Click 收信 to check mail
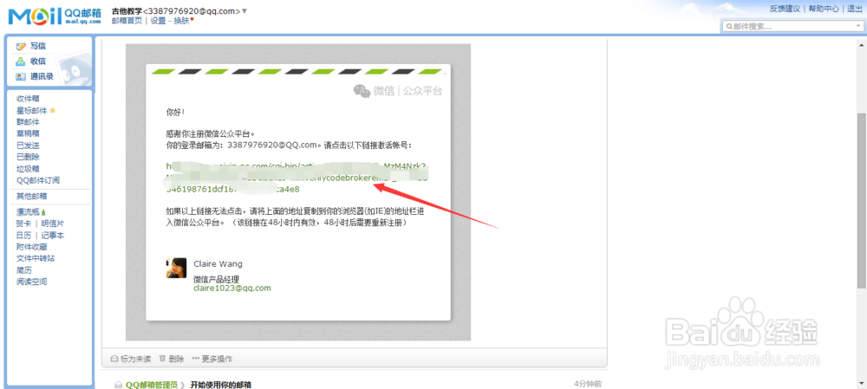 coord(38,62)
